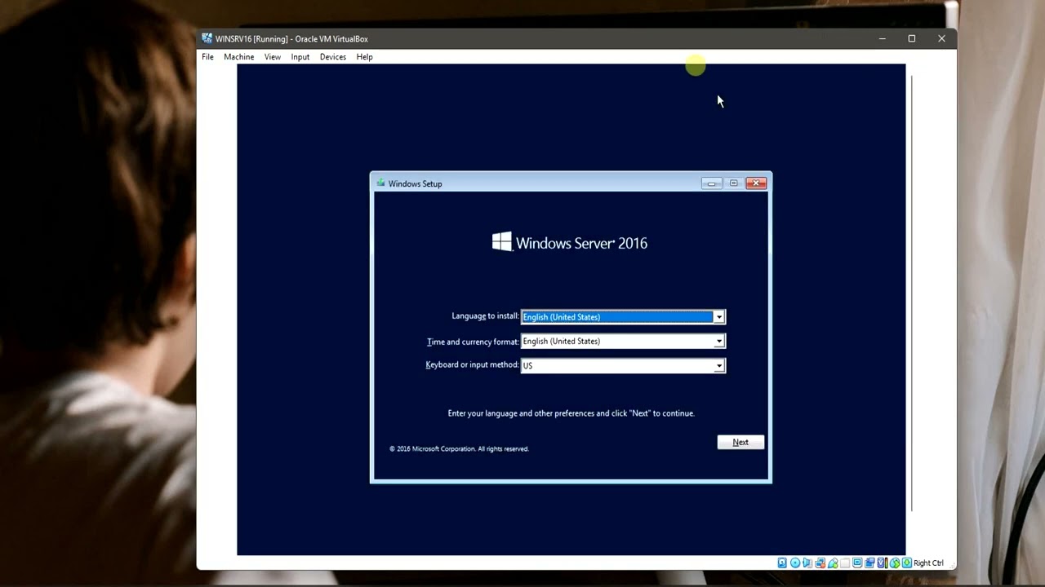Open the Machine menu

coord(238,57)
